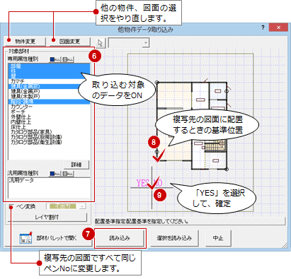Click the 物件変更 button
Viewport: 291px width, 279px height.
(25, 42)
